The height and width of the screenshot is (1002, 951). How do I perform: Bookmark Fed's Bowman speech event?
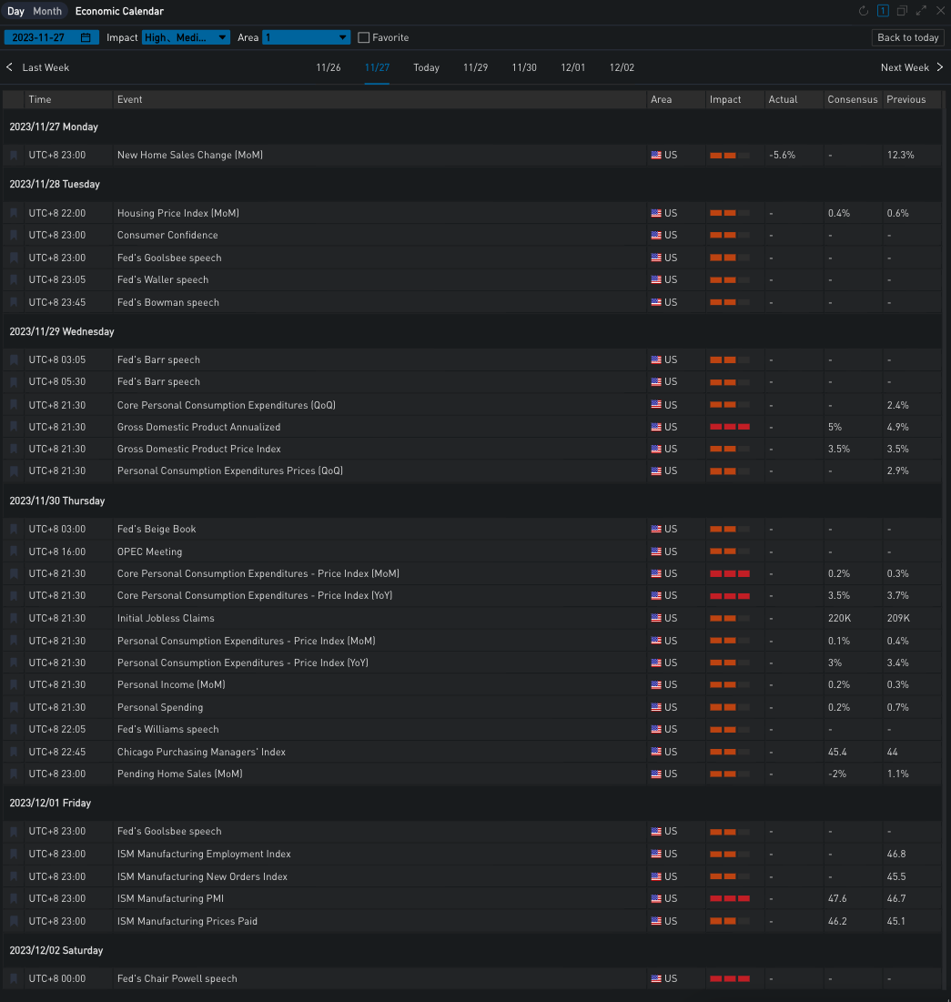(14, 302)
